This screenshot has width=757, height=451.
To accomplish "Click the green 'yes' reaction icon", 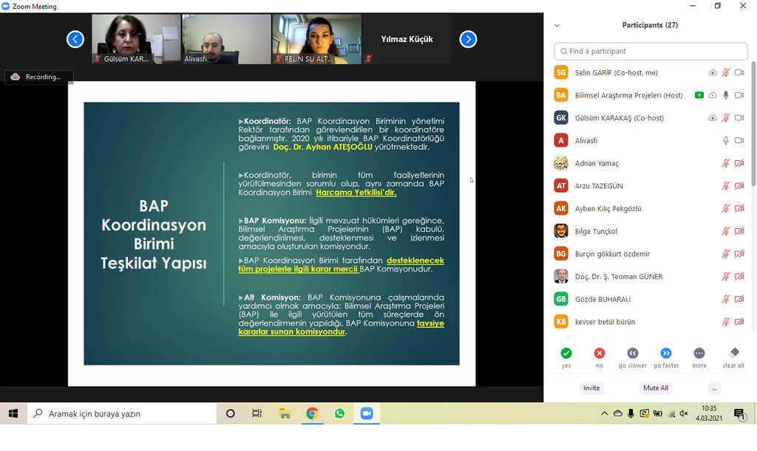I will 566,354.
